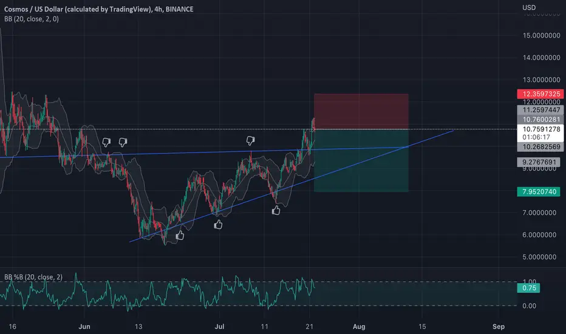Click the first thumbs-down icon near June
The image size is (566, 334).
point(106,142)
